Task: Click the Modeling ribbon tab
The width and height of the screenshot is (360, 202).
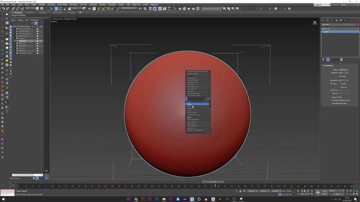Action: pyautogui.click(x=18, y=12)
